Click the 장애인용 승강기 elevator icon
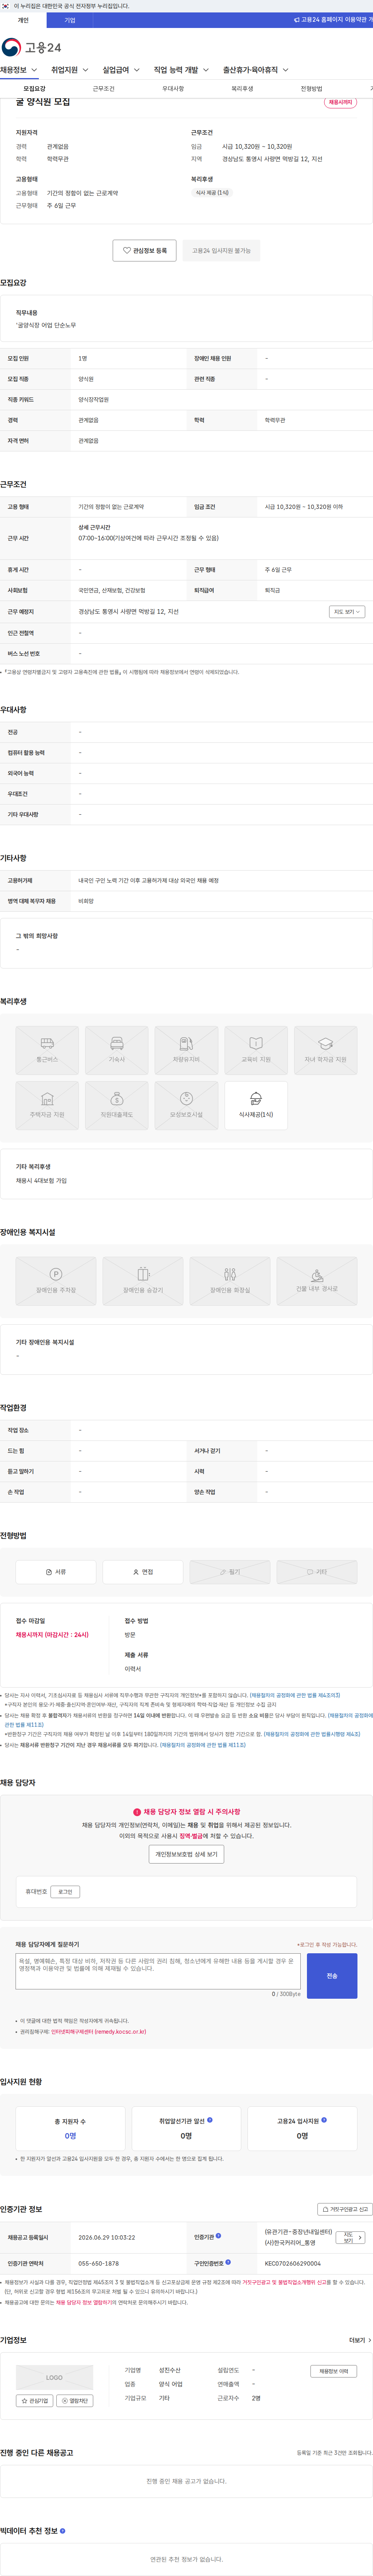 (x=143, y=1281)
